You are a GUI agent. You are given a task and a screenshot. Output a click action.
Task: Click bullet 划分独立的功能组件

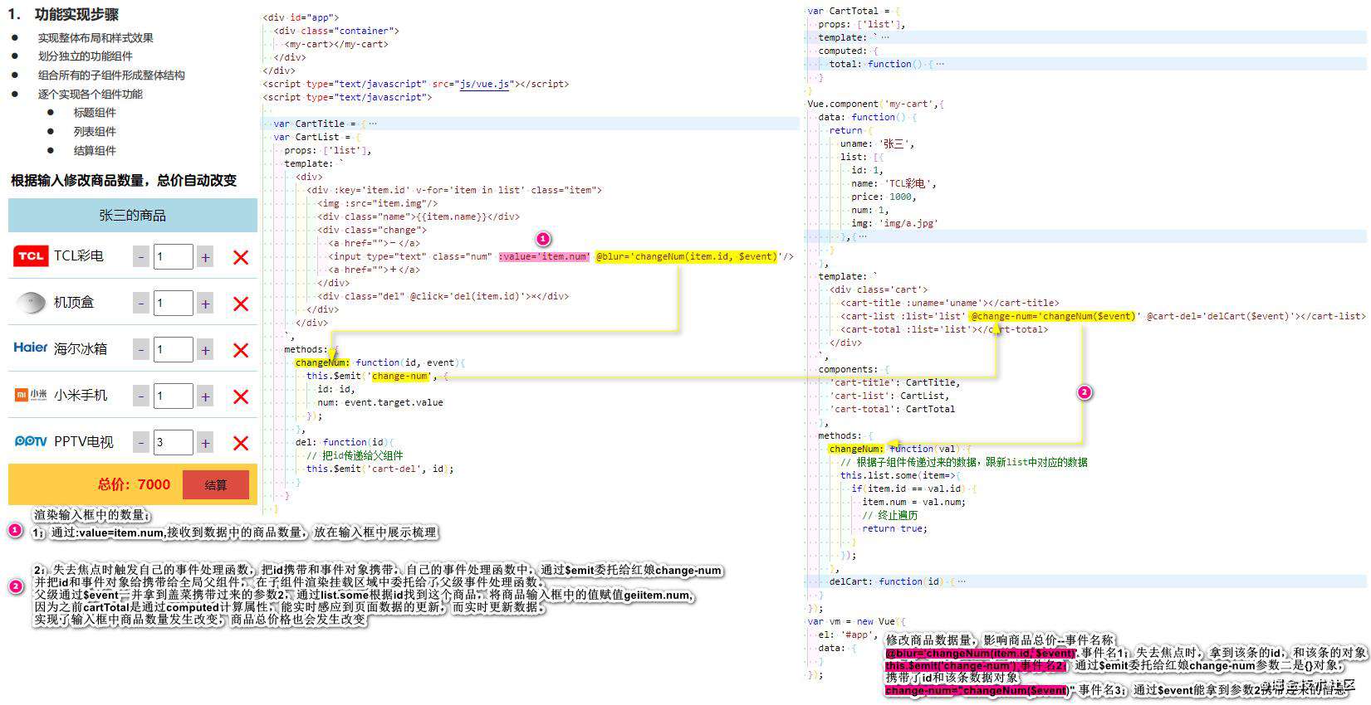[85, 56]
